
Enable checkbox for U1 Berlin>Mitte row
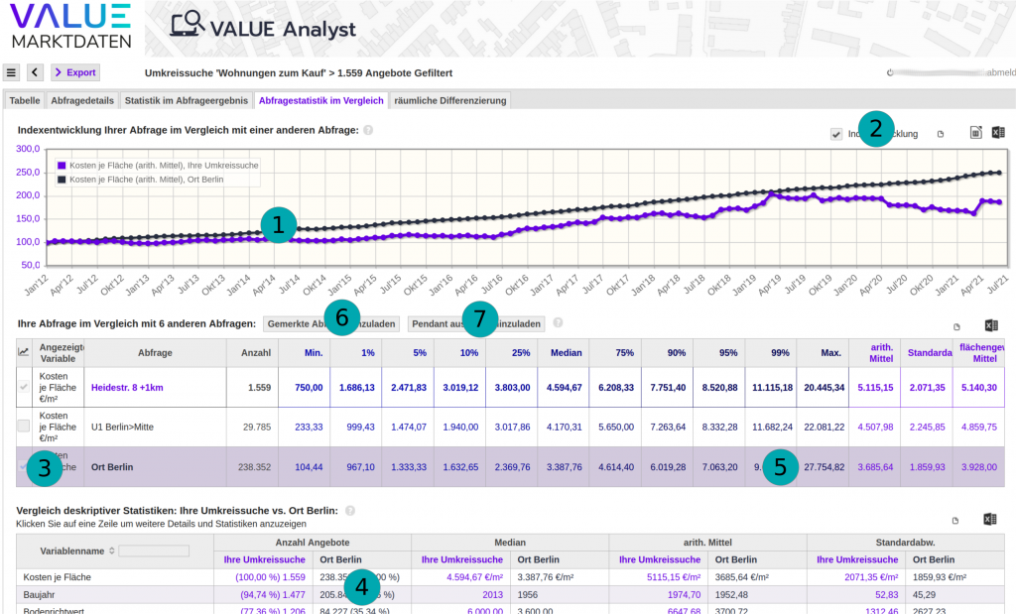point(24,426)
